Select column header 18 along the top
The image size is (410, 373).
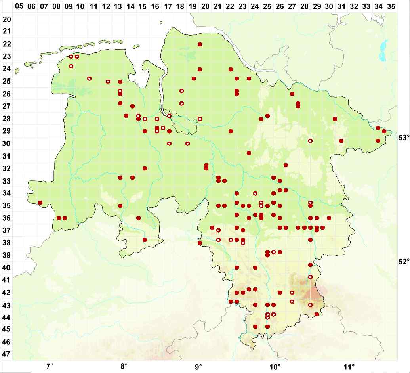180,6
